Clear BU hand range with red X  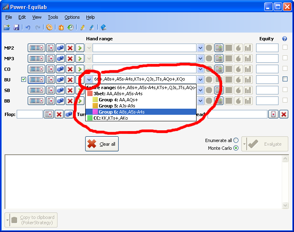(x=70, y=80)
